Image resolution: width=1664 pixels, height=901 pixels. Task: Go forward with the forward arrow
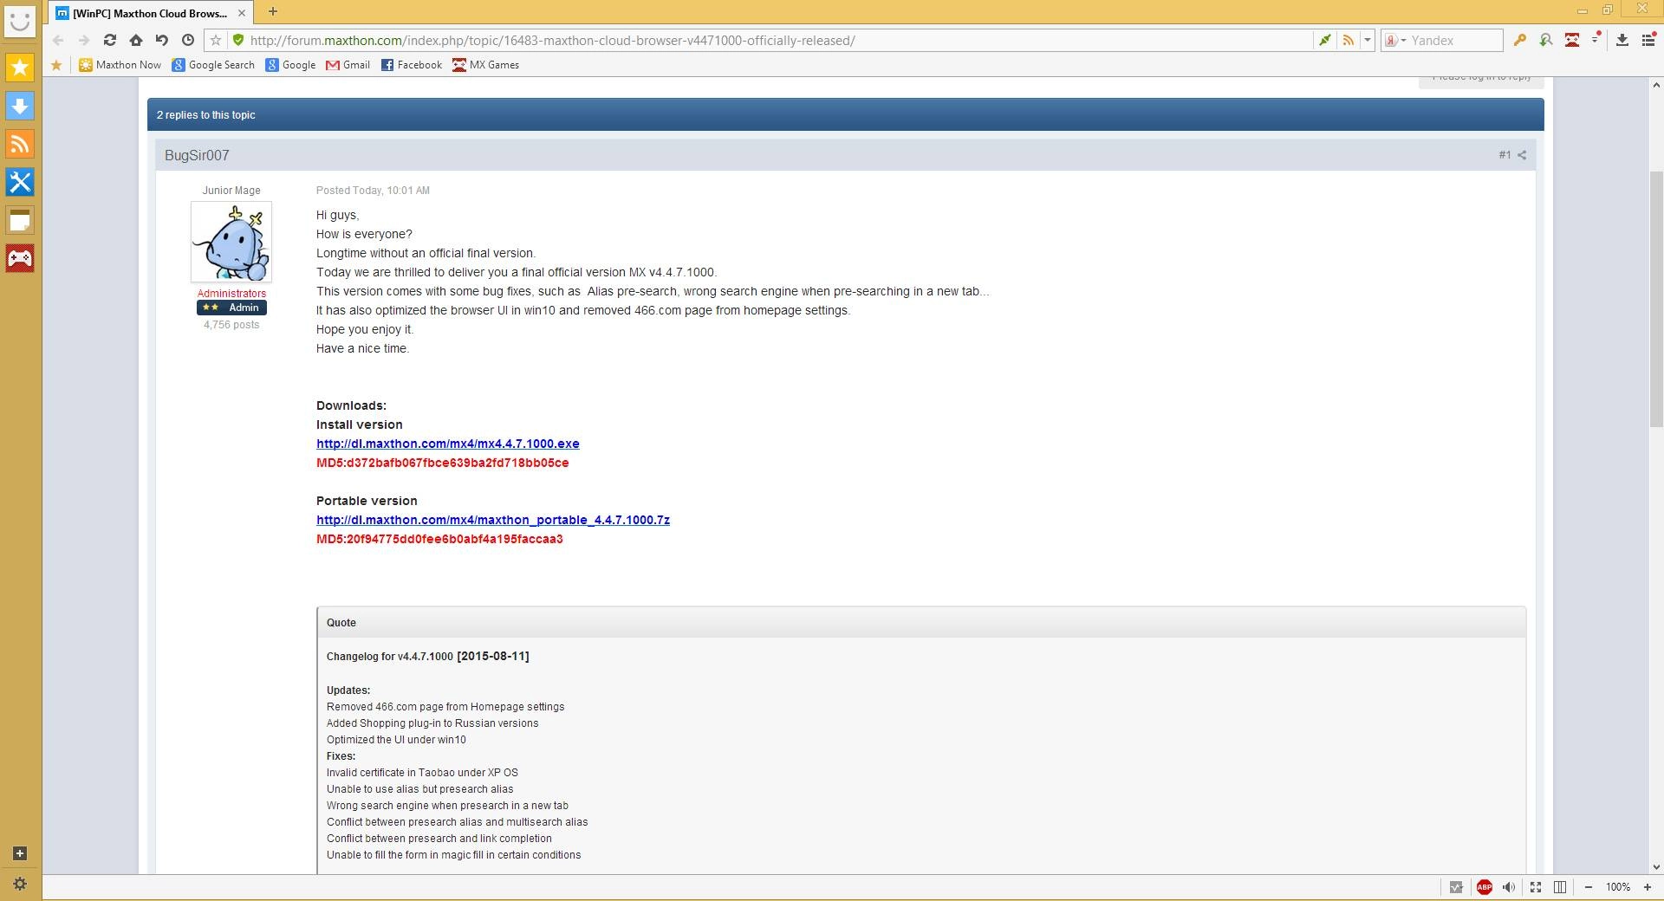pyautogui.click(x=83, y=40)
